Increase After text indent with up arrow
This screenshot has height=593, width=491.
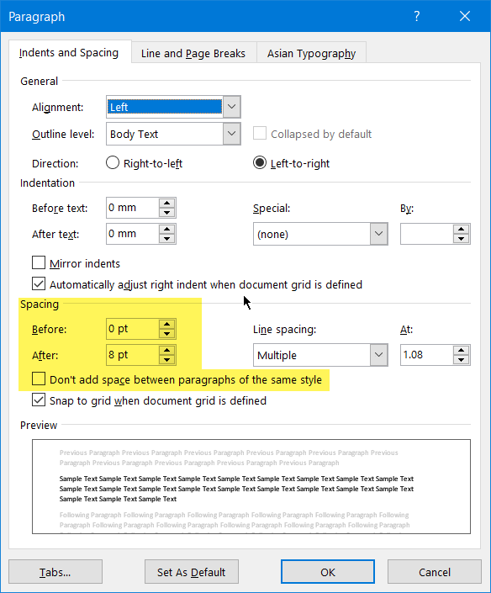(166, 229)
